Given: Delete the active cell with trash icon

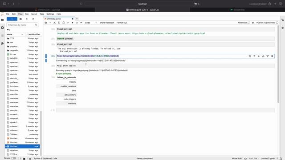Looking at the screenshot, I should tap(272, 56).
